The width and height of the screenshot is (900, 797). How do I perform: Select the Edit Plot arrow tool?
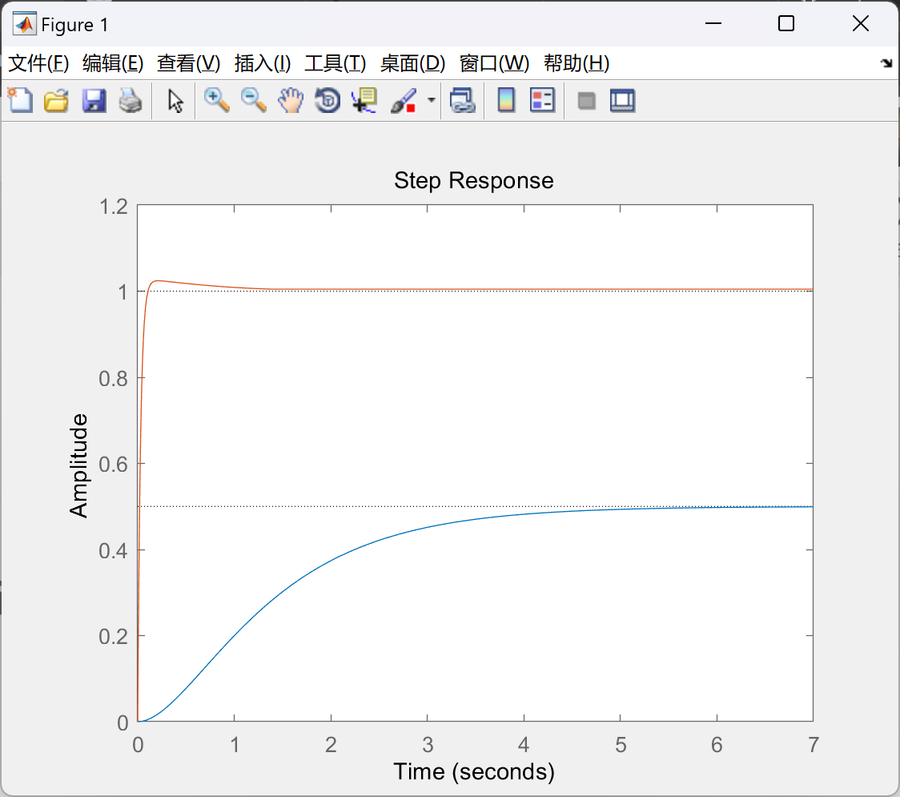coord(175,101)
